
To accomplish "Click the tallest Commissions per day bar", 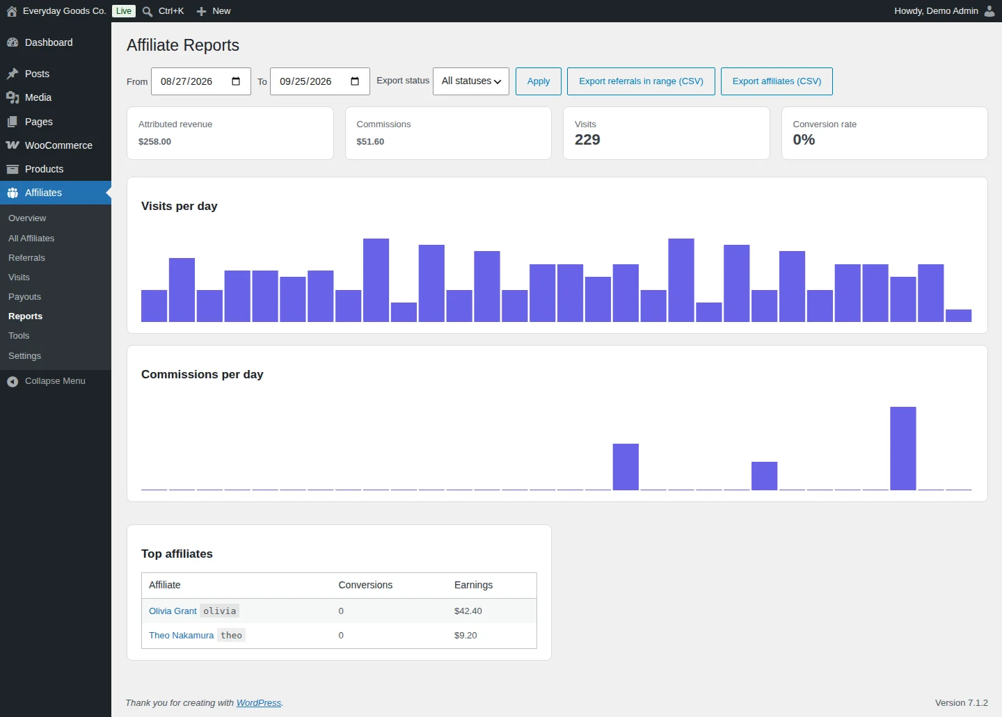I will pyautogui.click(x=903, y=449).
